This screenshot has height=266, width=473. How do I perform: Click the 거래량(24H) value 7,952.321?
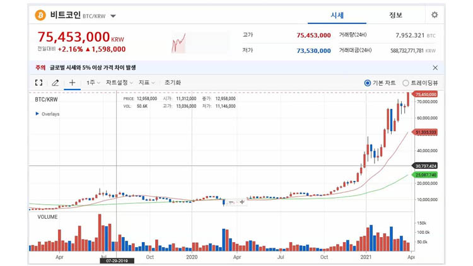point(410,35)
